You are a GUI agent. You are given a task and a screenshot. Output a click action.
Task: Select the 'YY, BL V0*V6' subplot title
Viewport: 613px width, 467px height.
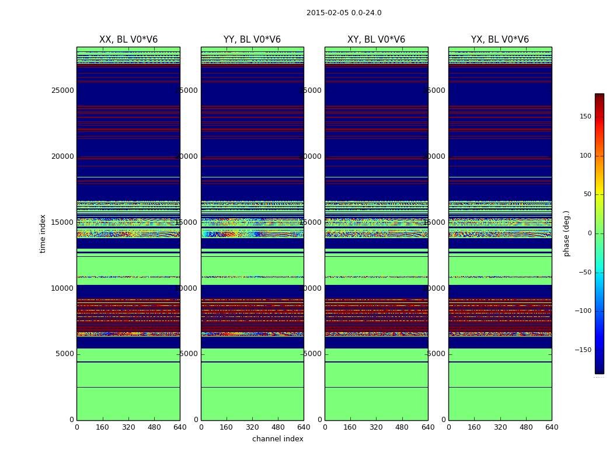[252, 40]
